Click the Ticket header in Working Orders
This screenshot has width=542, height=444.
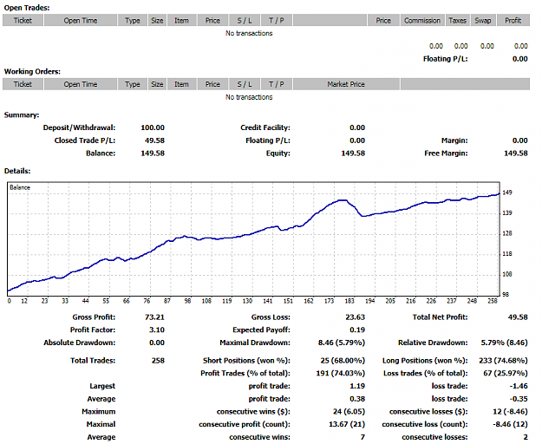coord(23,84)
